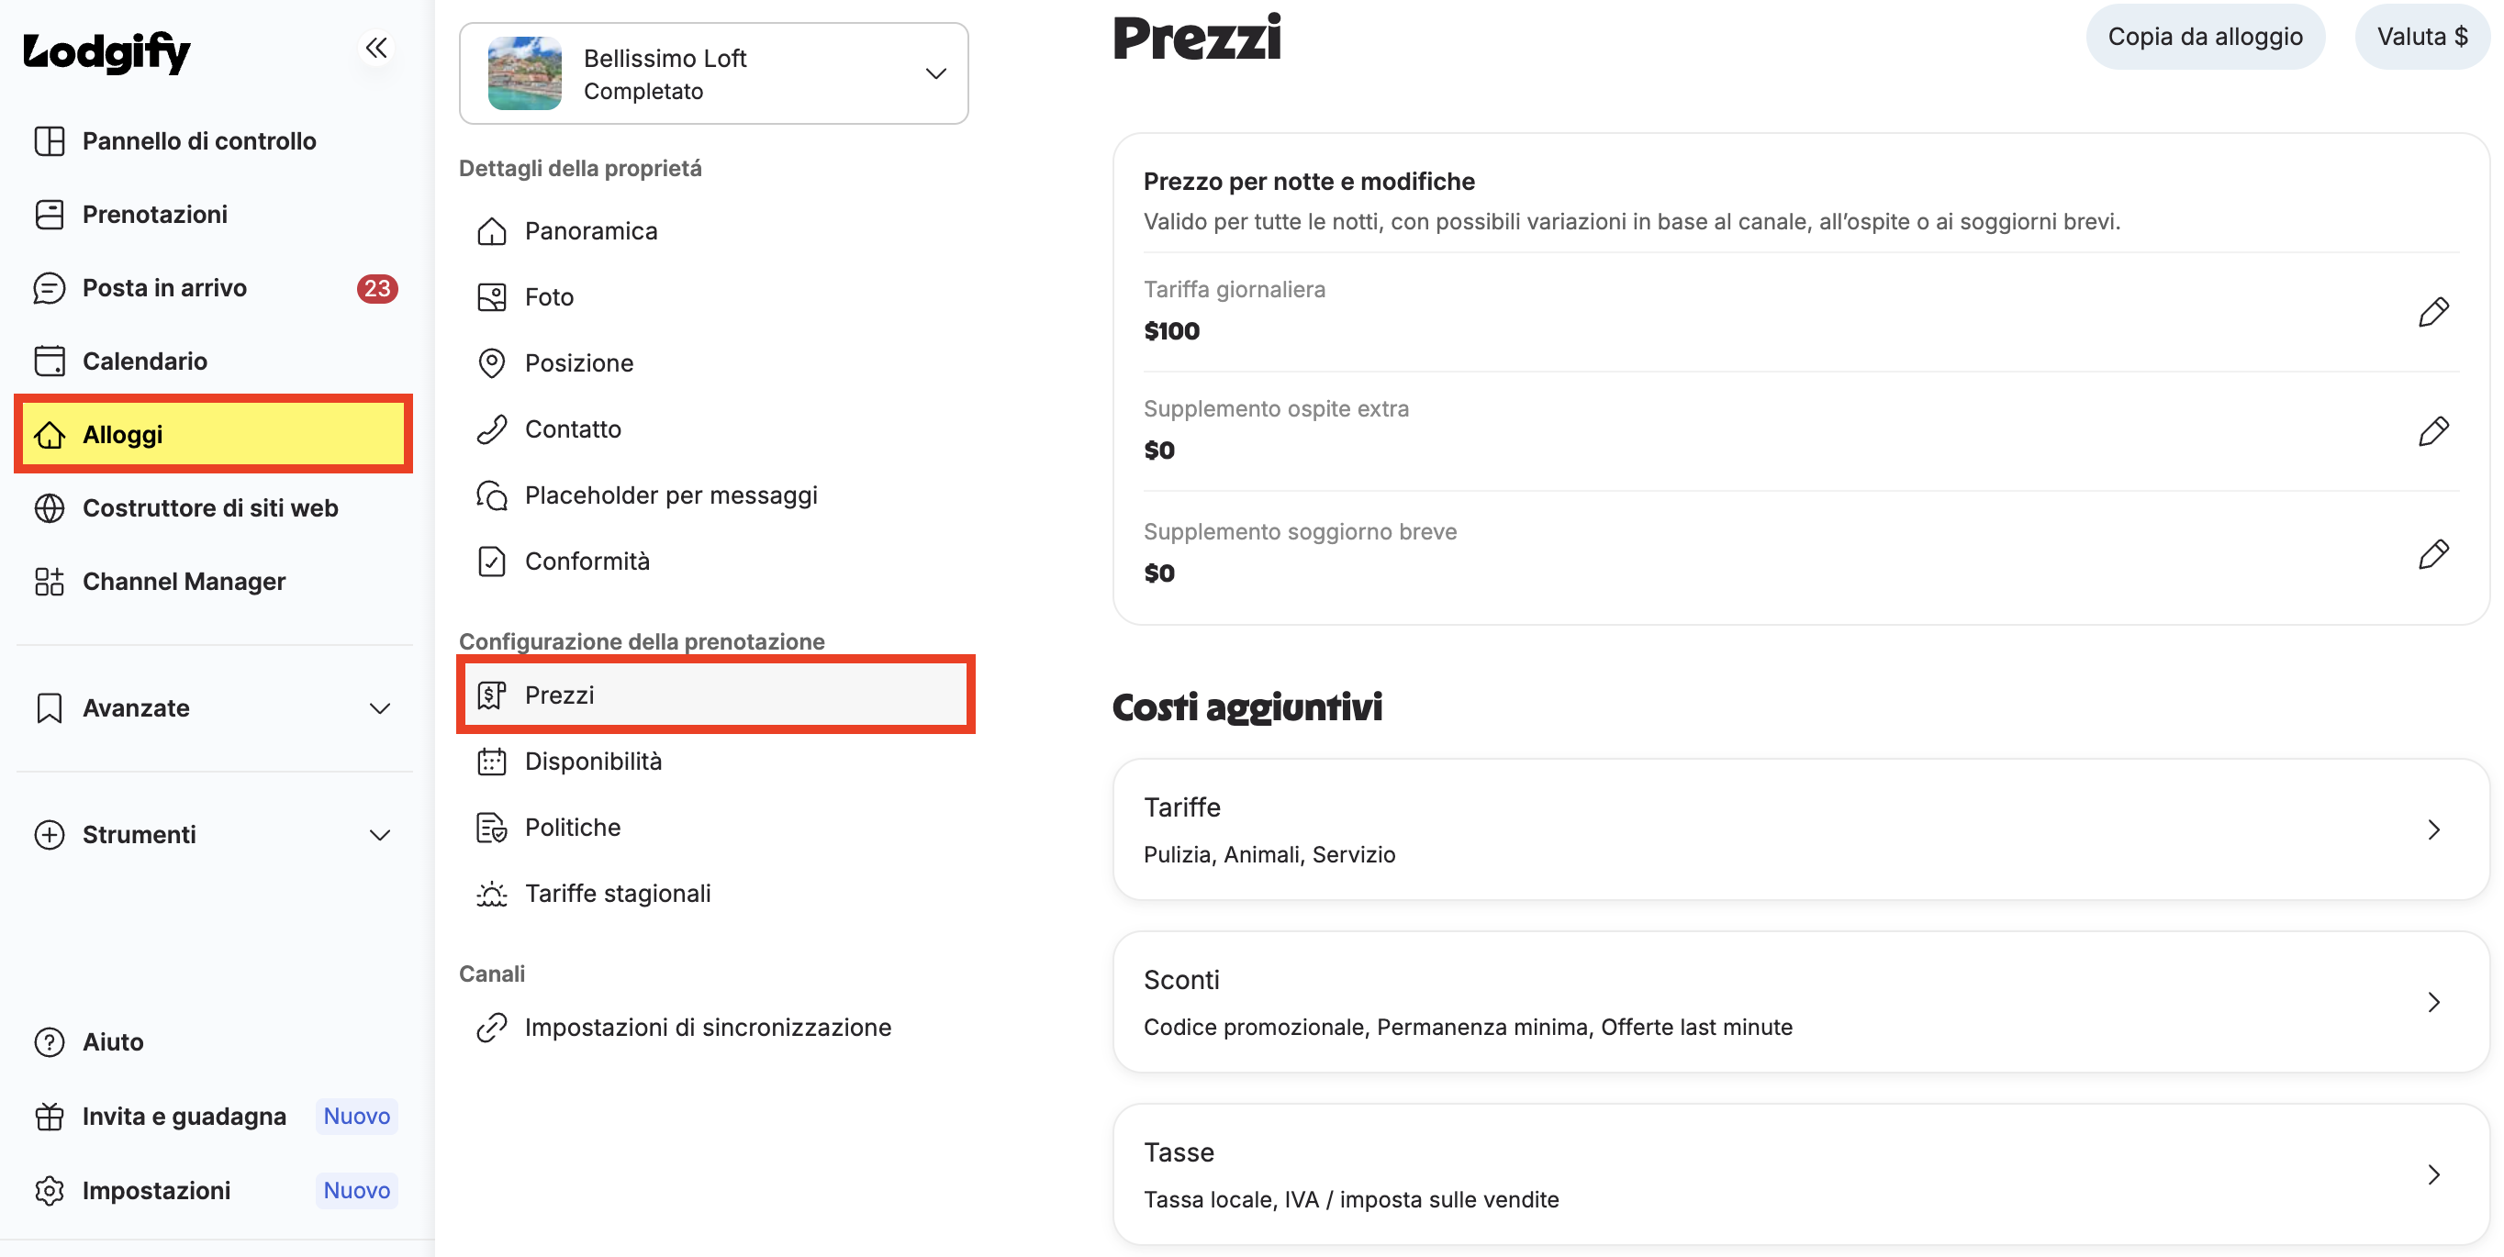Viewport: 2504px width, 1257px height.
Task: Edit Supplemento soggiorno breve pencil icon
Action: (2433, 553)
